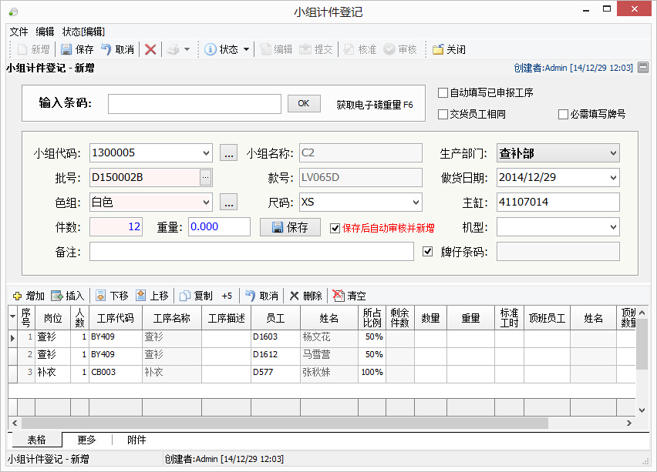Click the 下移 move down icon
Screen dimensions: 657x472
coord(100,296)
